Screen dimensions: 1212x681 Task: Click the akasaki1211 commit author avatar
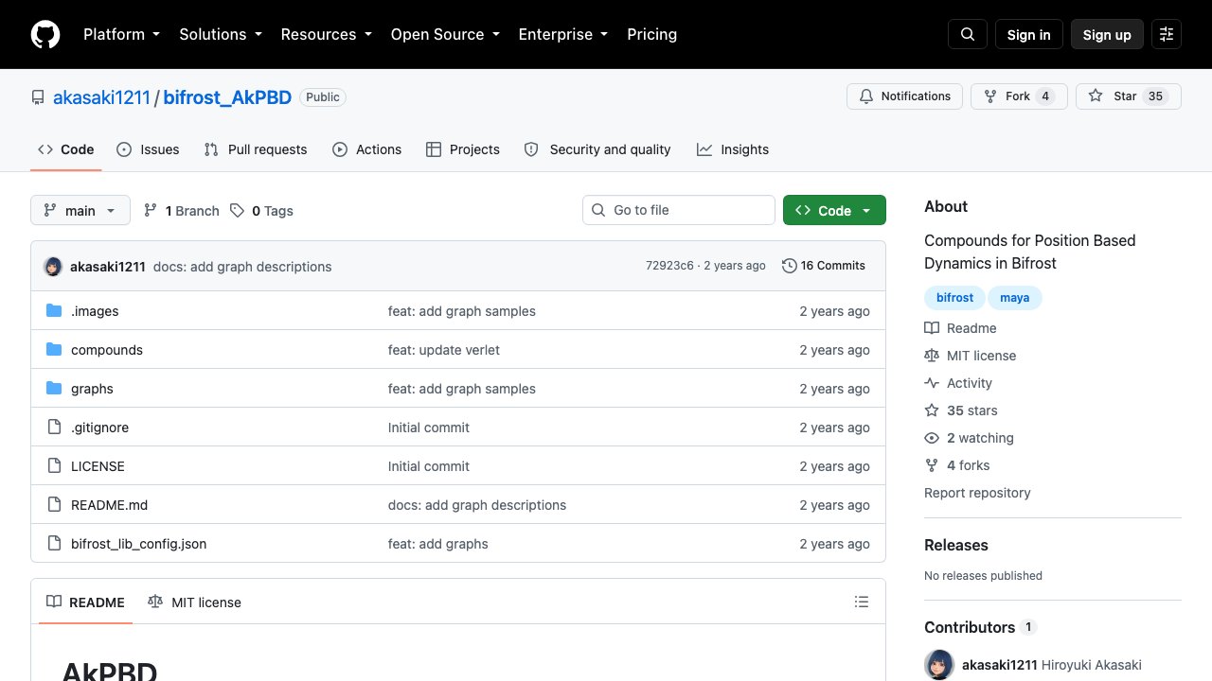pos(53,267)
